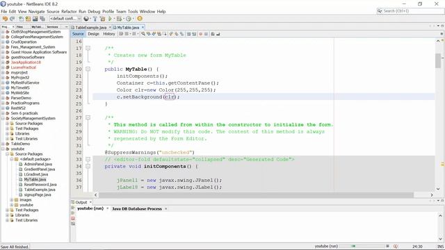Open AdminPanel.java in project tree
Viewport: 445px width, 250px height.
[38, 164]
